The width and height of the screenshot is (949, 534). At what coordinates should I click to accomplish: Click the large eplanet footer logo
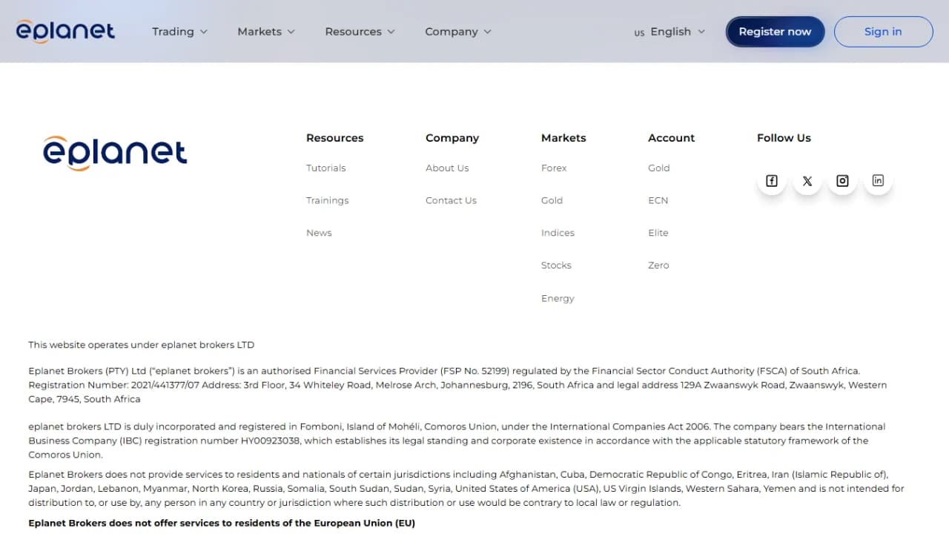tap(115, 154)
